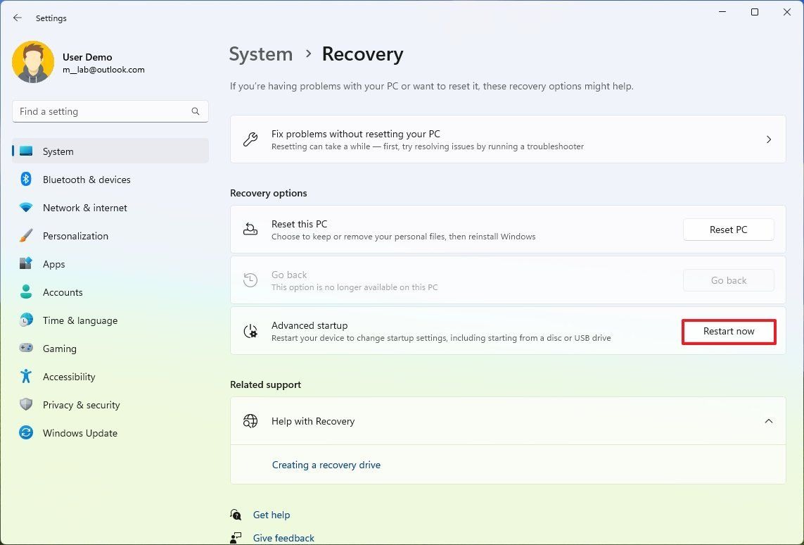The height and width of the screenshot is (545, 804).
Task: Open Time & language settings
Action: coord(110,321)
